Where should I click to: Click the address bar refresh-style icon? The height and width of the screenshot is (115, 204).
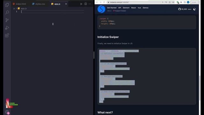163,2
